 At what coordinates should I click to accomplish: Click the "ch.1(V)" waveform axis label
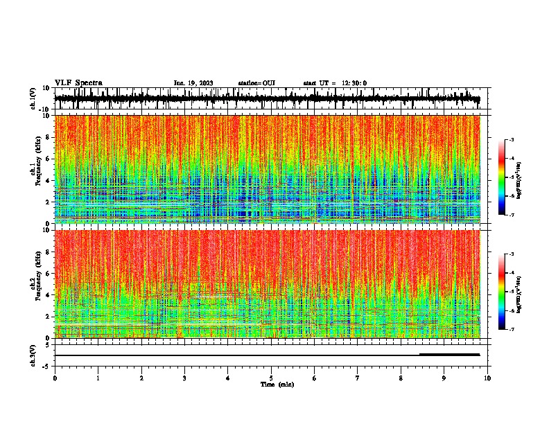[x=33, y=98]
